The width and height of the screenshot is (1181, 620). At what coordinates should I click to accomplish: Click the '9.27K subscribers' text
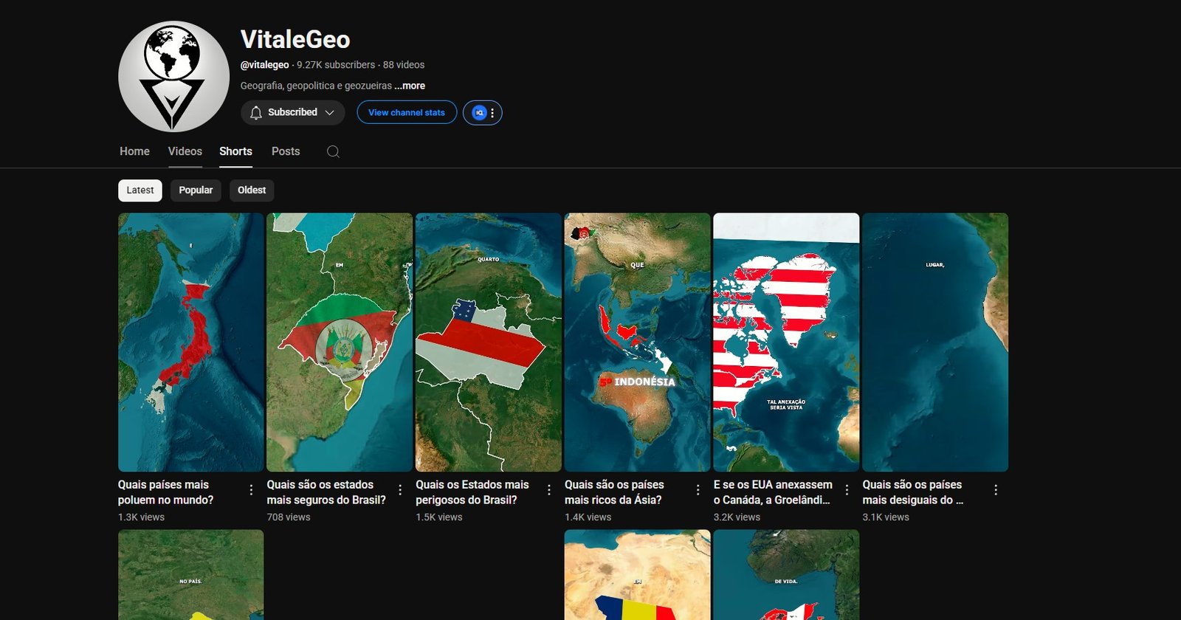tap(336, 65)
